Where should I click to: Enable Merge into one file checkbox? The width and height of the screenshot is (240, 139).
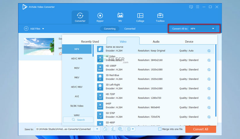(x=160, y=129)
